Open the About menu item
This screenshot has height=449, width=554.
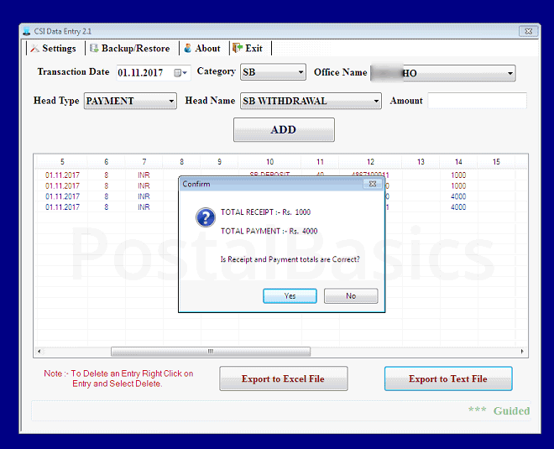pyautogui.click(x=207, y=49)
